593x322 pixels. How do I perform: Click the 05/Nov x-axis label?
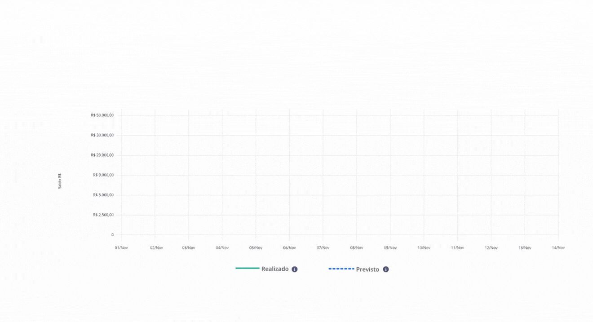(256, 248)
